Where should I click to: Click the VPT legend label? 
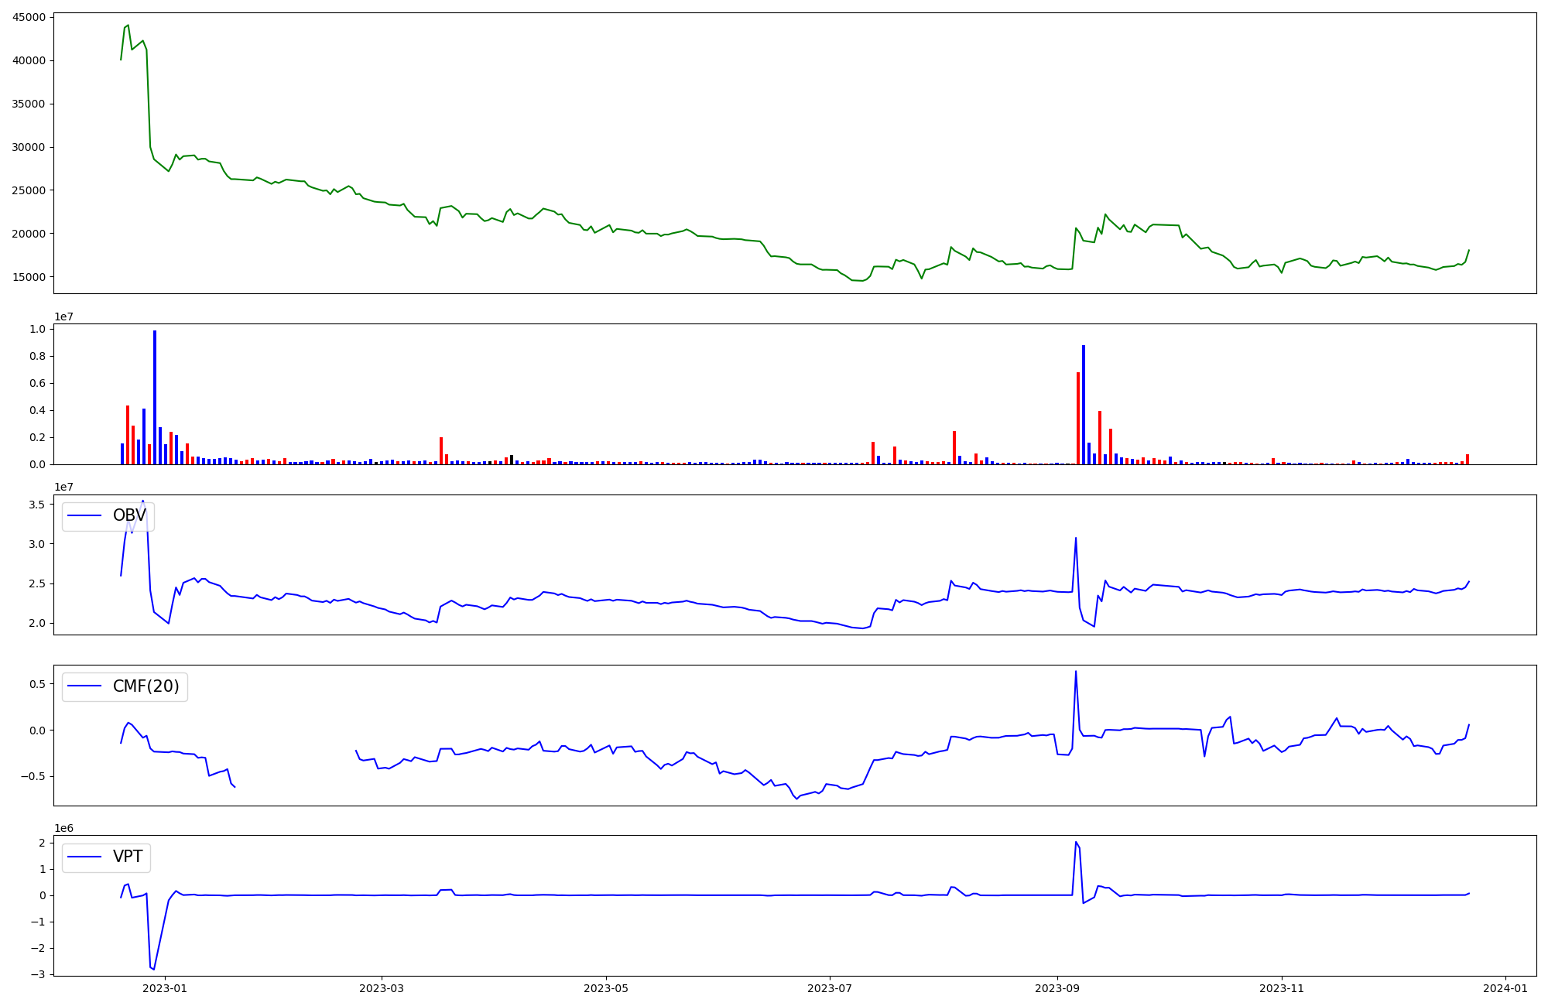[x=128, y=857]
